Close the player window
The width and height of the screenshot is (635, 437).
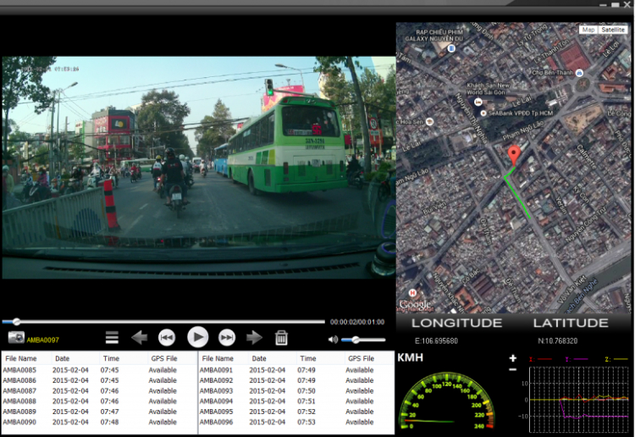pyautogui.click(x=627, y=4)
